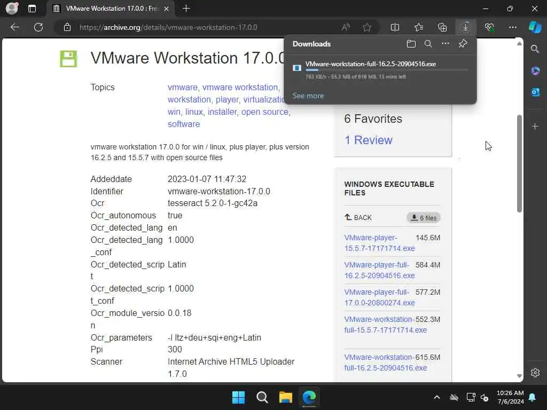This screenshot has height=410, width=547.
Task: Click the scroll up arrow
Action: click(x=519, y=44)
